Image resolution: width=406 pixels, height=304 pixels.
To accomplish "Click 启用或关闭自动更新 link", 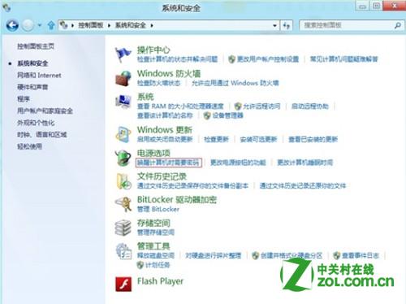I will (165, 139).
